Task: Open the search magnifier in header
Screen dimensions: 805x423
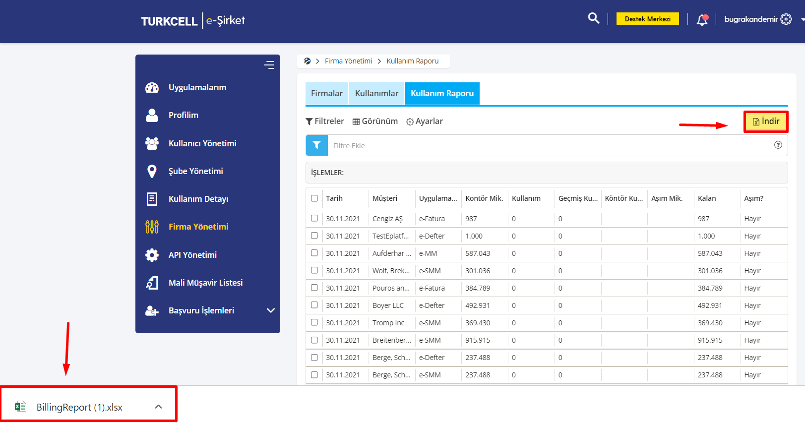Action: (x=593, y=18)
